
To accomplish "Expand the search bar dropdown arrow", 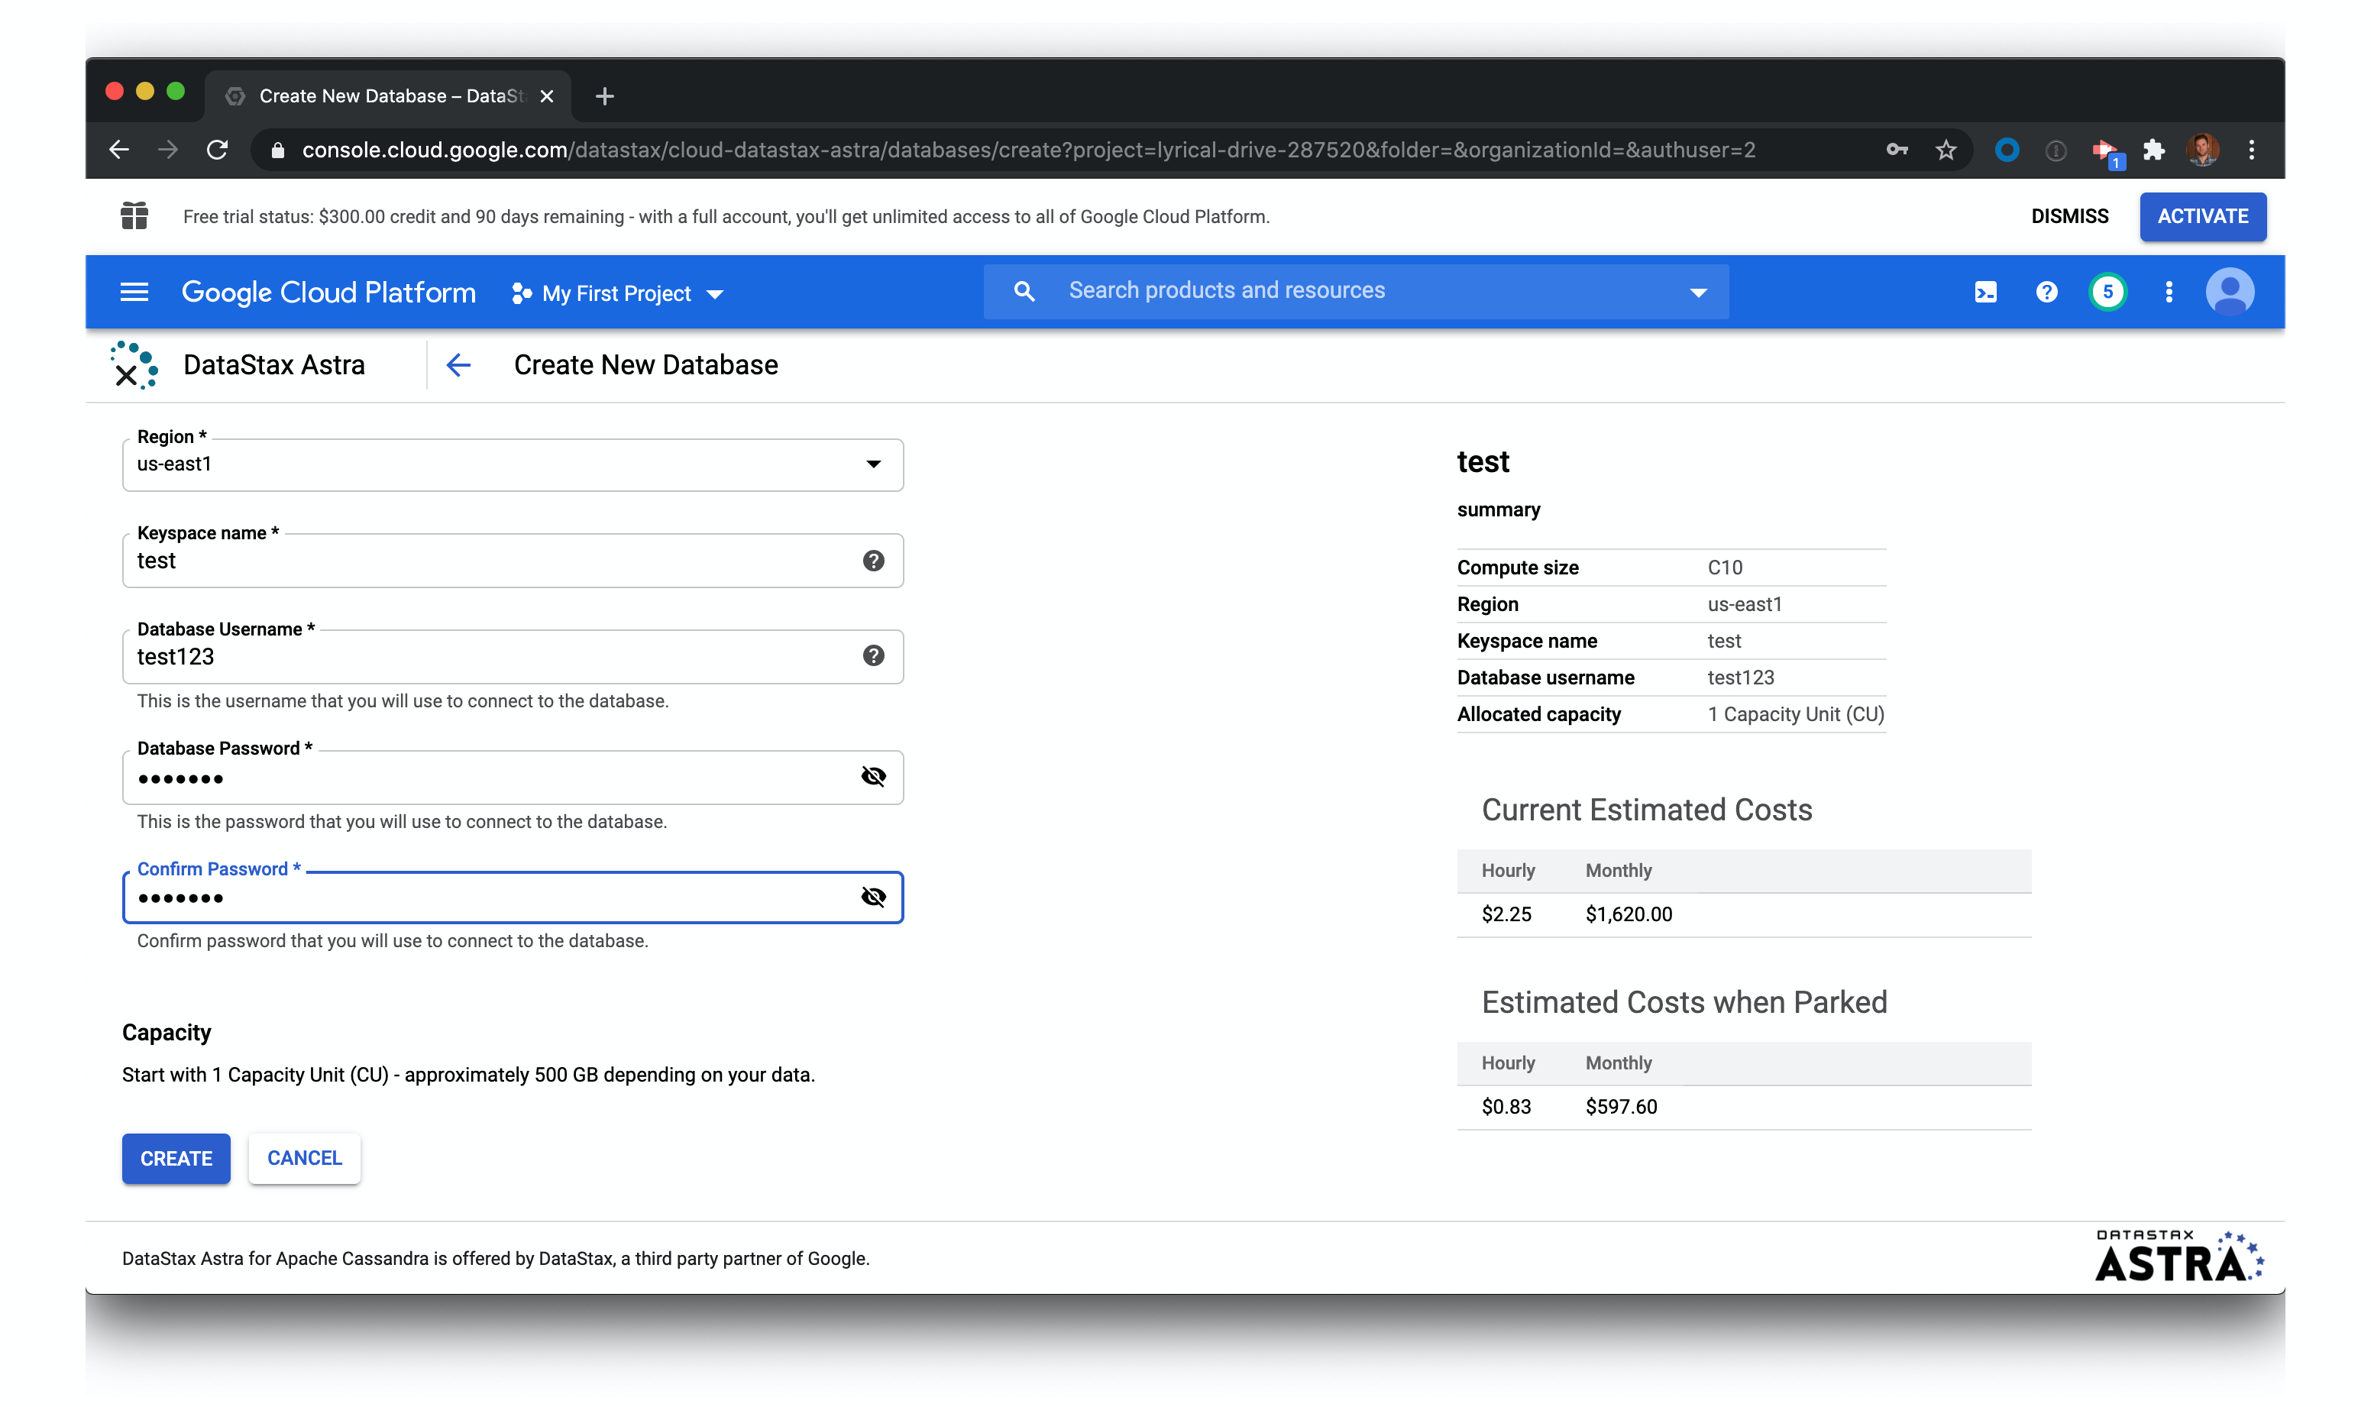I will 1698,293.
